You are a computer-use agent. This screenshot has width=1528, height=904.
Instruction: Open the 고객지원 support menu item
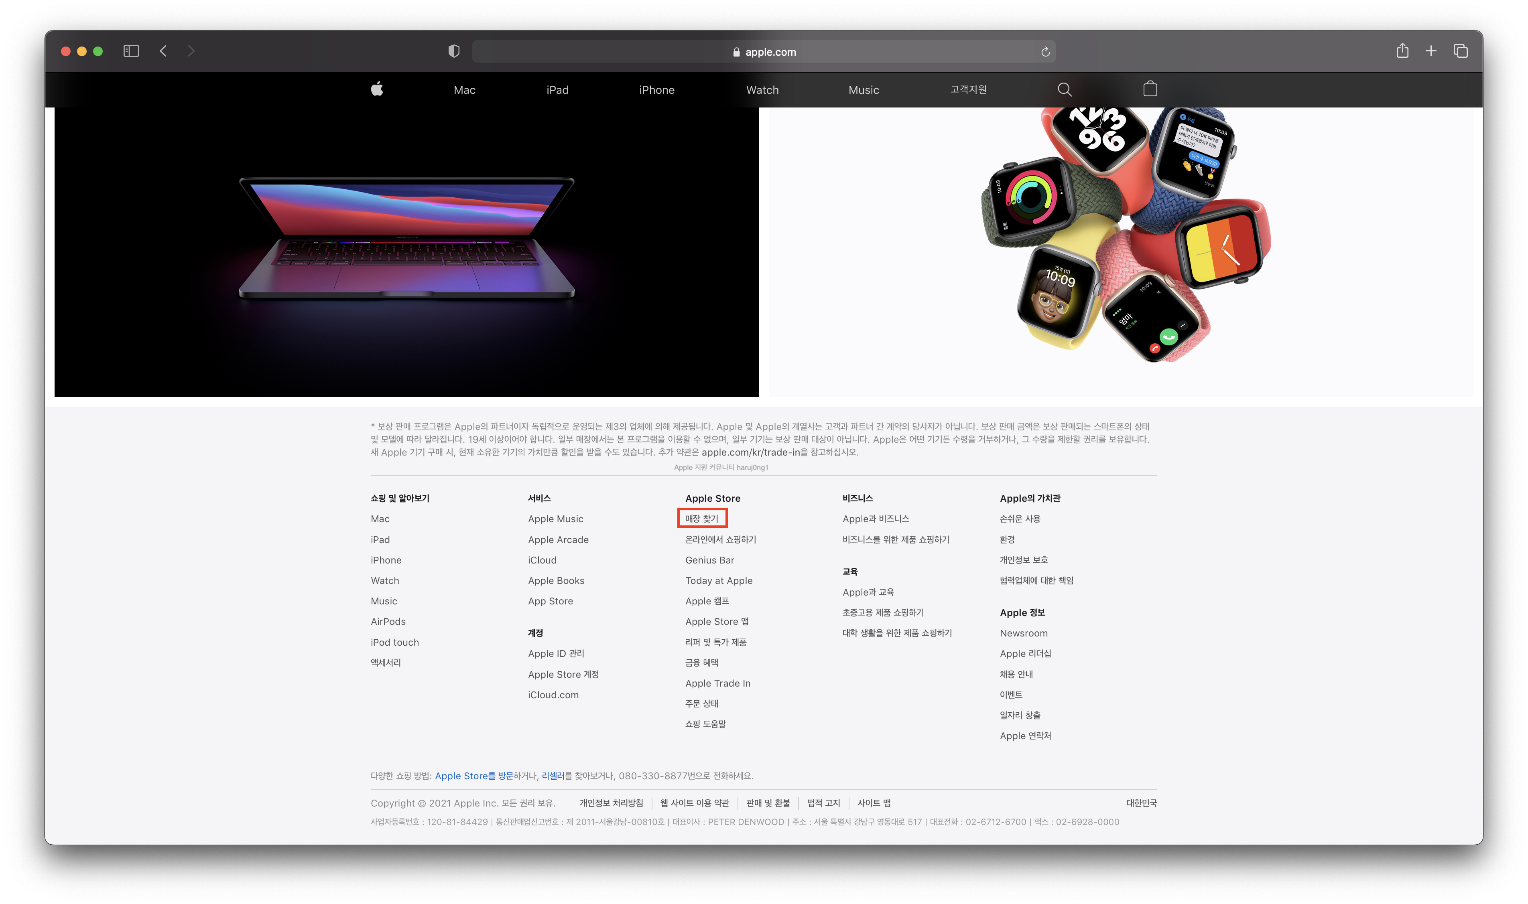(968, 89)
